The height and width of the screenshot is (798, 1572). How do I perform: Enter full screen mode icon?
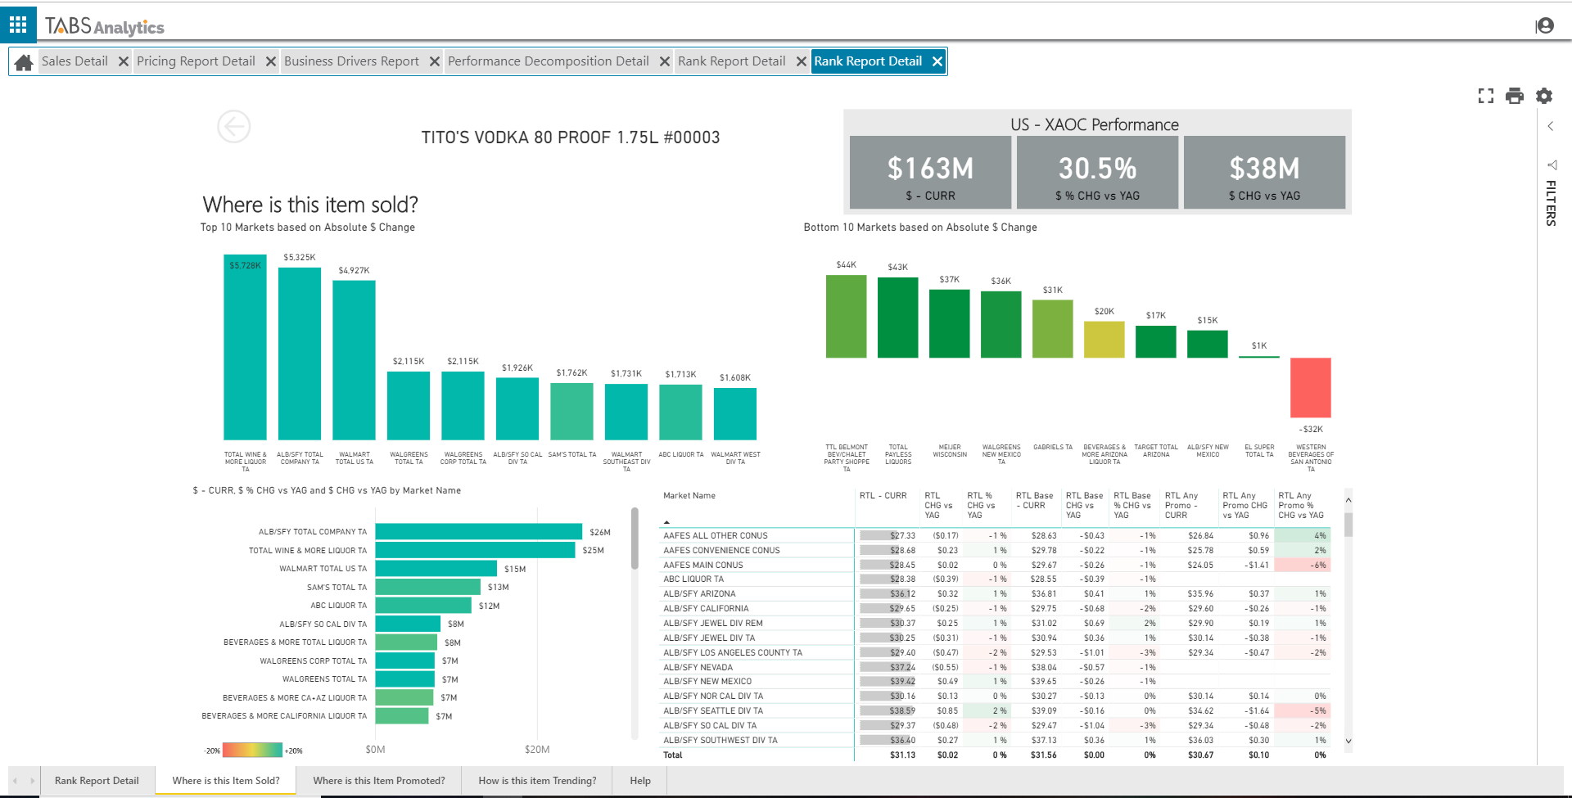pos(1486,96)
